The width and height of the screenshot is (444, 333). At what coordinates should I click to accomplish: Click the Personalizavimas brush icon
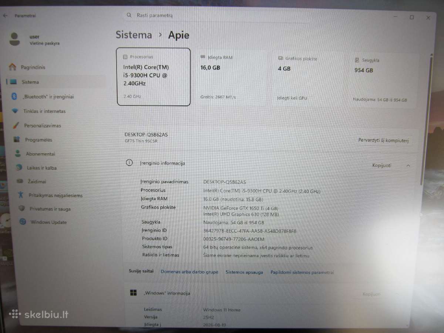pyautogui.click(x=16, y=125)
